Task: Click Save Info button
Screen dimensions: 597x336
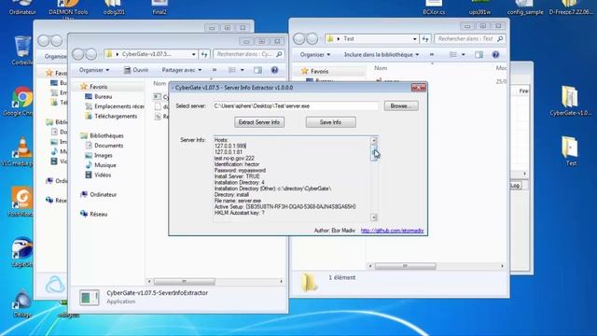Action: (x=330, y=122)
